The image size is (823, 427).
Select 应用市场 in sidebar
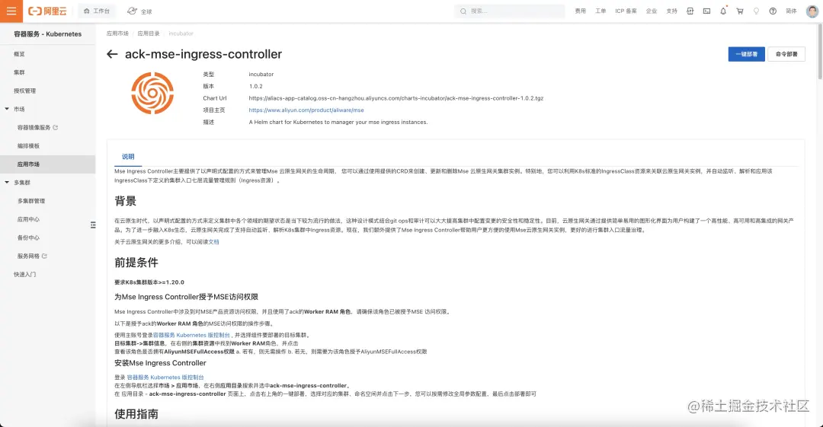pyautogui.click(x=48, y=164)
